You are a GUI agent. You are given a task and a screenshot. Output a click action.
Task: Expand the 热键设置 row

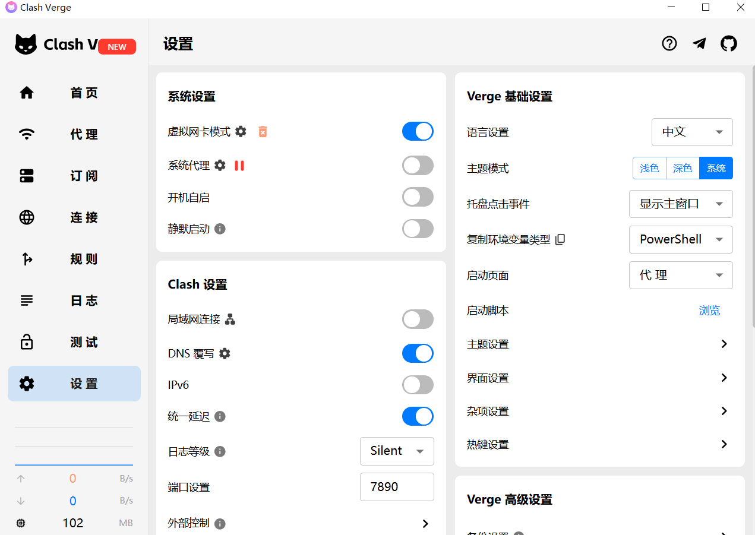click(599, 445)
